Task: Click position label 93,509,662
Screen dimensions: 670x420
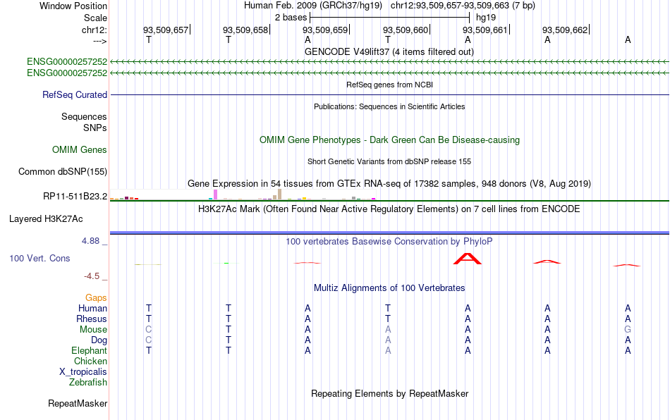Action: pos(565,30)
